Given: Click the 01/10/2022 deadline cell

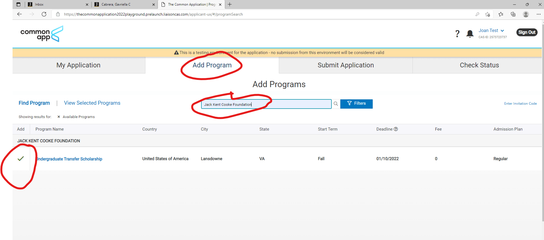Looking at the screenshot, I should pos(387,159).
